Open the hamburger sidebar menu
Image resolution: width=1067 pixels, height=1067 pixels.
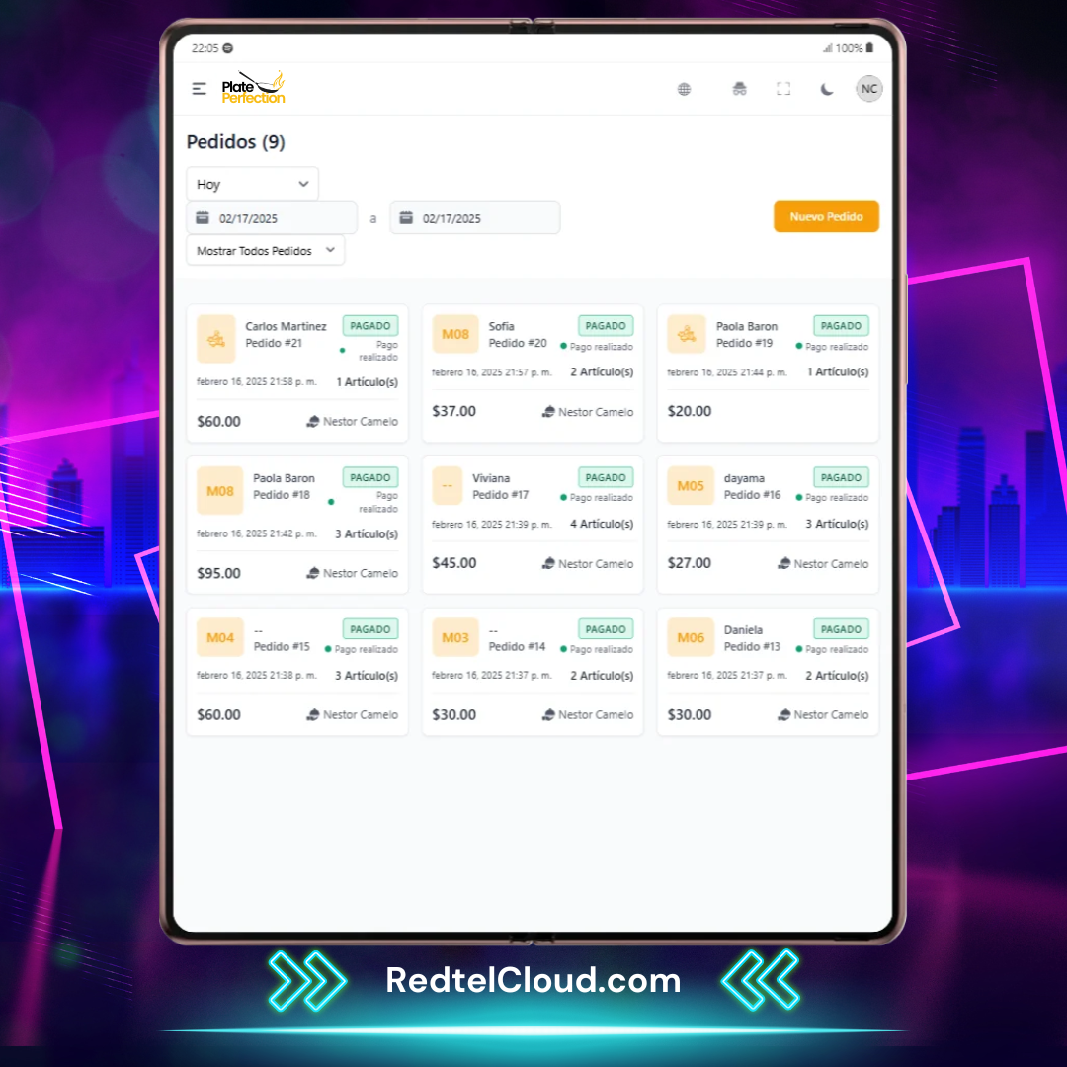pyautogui.click(x=199, y=89)
